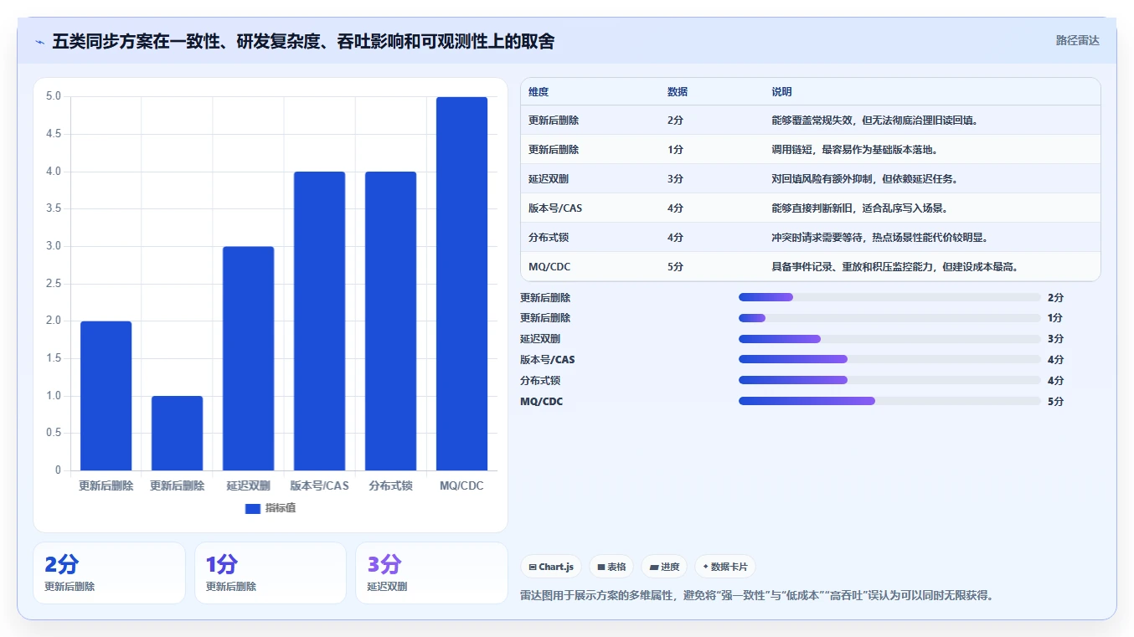Select the Chart.js chip
This screenshot has height=637, width=1134.
(551, 567)
